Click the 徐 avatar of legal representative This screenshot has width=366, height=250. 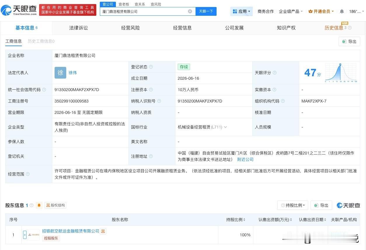point(60,73)
